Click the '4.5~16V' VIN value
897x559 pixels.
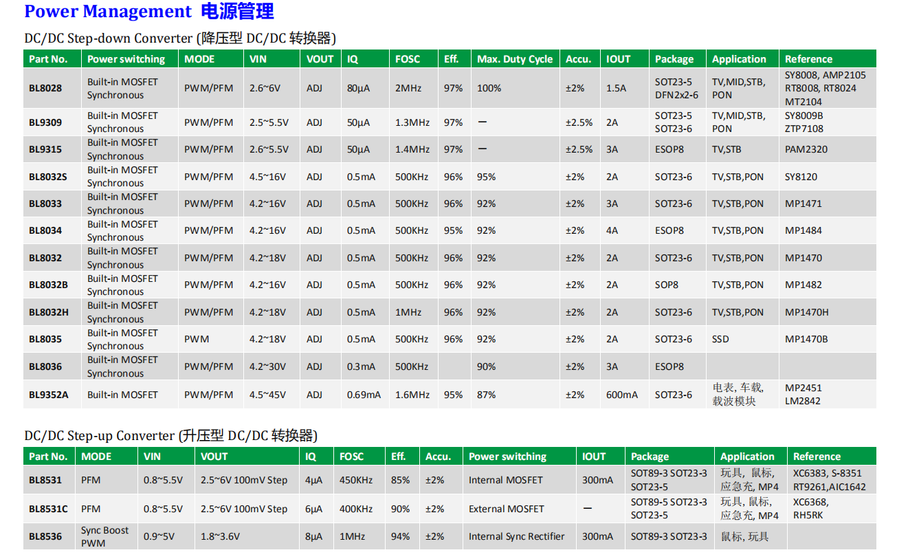[267, 177]
